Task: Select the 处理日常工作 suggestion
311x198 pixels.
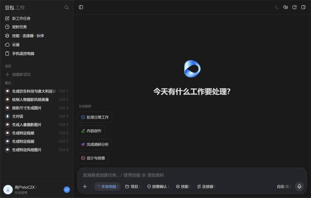Action: 95,117
